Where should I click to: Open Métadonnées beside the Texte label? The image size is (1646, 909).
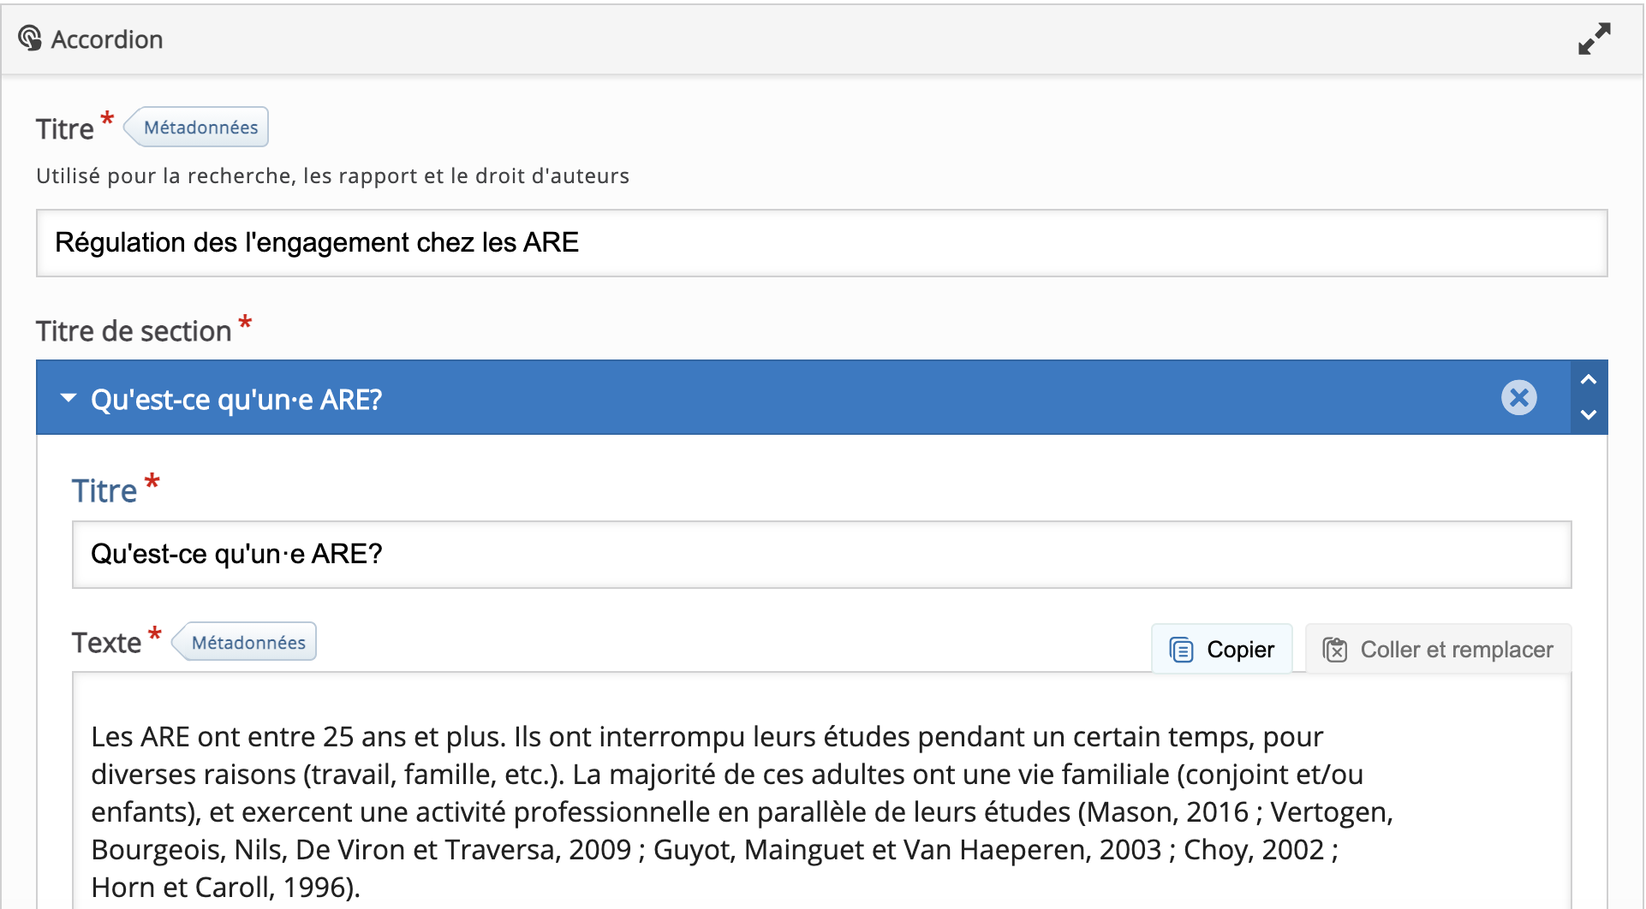click(x=247, y=643)
